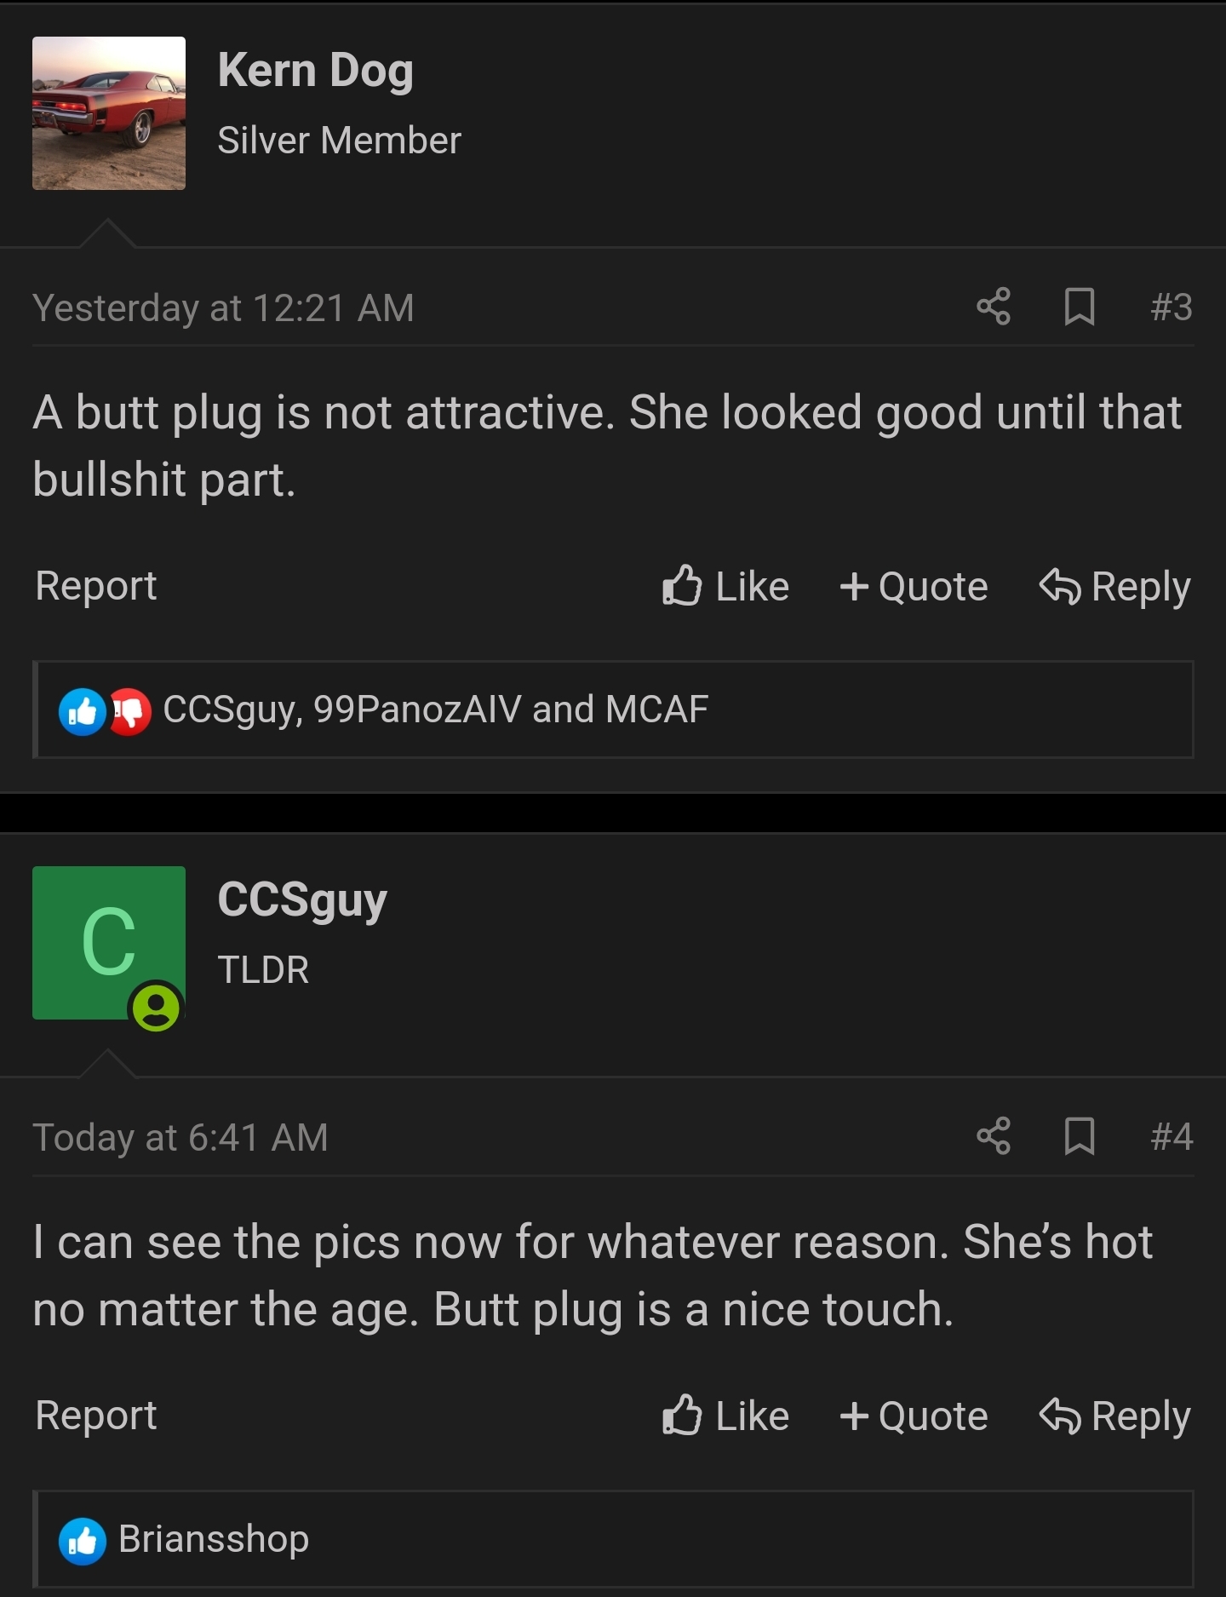Report CCSguy's post

pyautogui.click(x=96, y=1416)
